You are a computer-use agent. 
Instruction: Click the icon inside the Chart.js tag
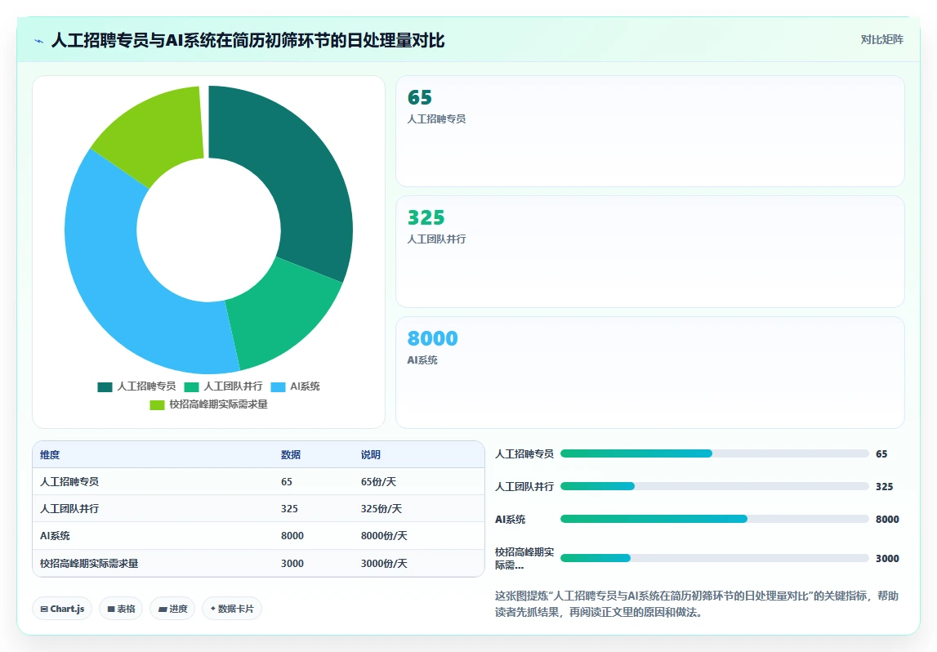(x=44, y=609)
